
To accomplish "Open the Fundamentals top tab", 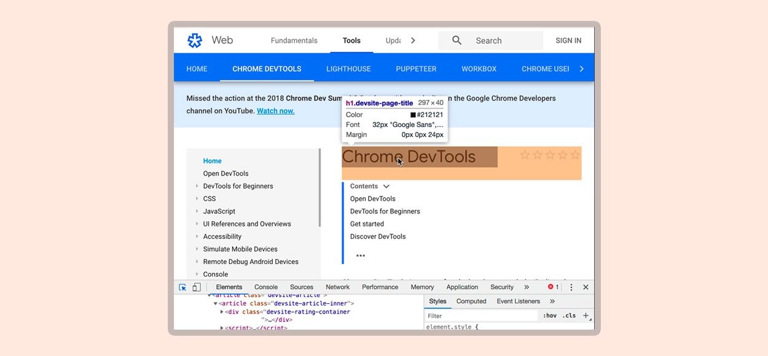I will (x=294, y=41).
